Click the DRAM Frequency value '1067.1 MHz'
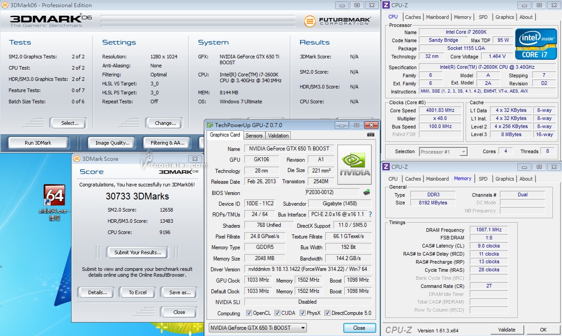This screenshot has width=562, height=336. coord(489,230)
